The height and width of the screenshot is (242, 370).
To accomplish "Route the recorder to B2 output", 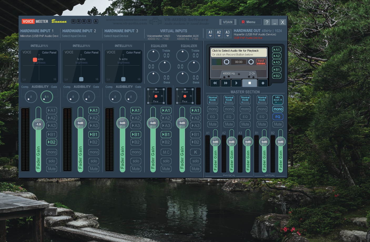I will click(277, 76).
